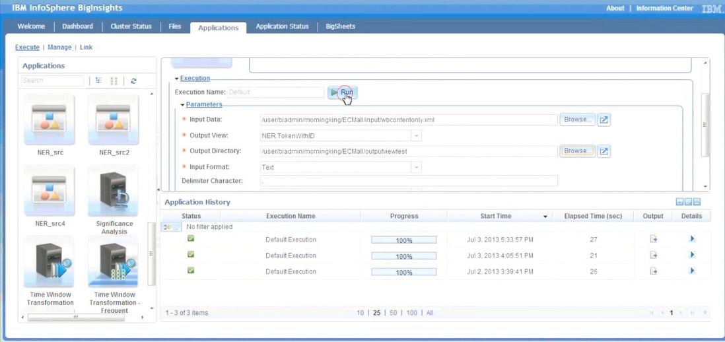Open the NER_src4 application icon
This screenshot has width=725, height=342.
pos(49,190)
